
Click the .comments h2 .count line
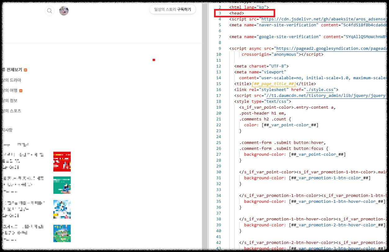tap(265, 119)
